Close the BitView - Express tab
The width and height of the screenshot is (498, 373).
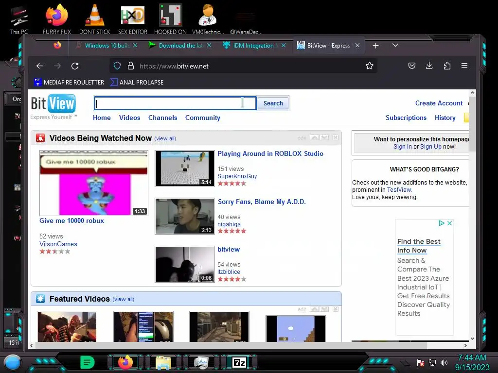pos(357,45)
